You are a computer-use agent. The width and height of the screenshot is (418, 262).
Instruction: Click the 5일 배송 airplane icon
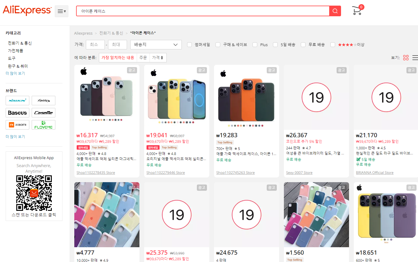[358, 159]
